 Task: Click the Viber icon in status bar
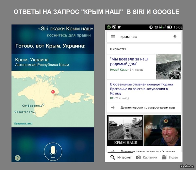pos(114,27)
